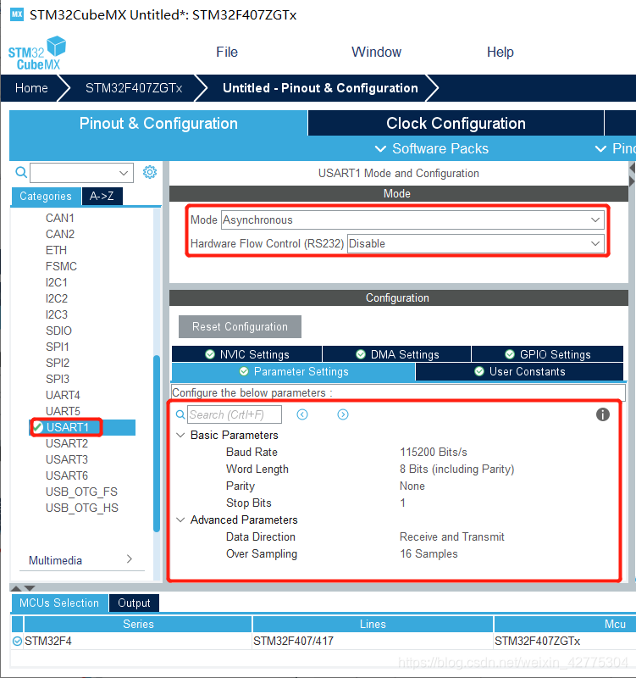Click the search magnifier in left panel
Viewport: 636px width, 678px height.
[21, 172]
